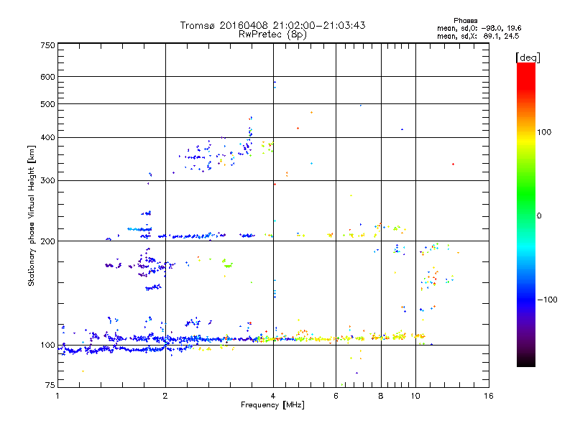Screen dimensions: 575x431
Task: Click the x-axis tick label '10'
Action: pyautogui.click(x=415, y=396)
